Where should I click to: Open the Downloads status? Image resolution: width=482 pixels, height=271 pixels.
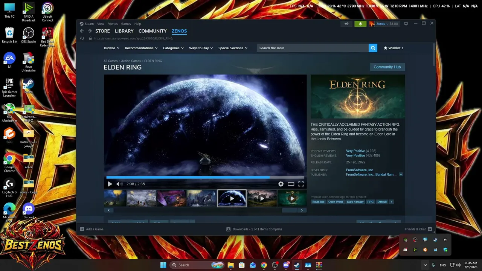coord(254,229)
